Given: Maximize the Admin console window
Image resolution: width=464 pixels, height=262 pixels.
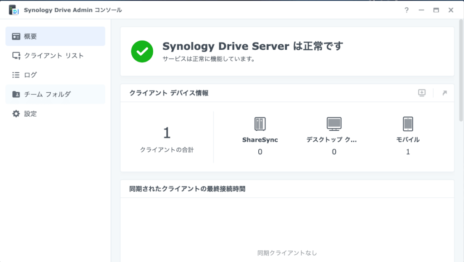Looking at the screenshot, I should 436,10.
